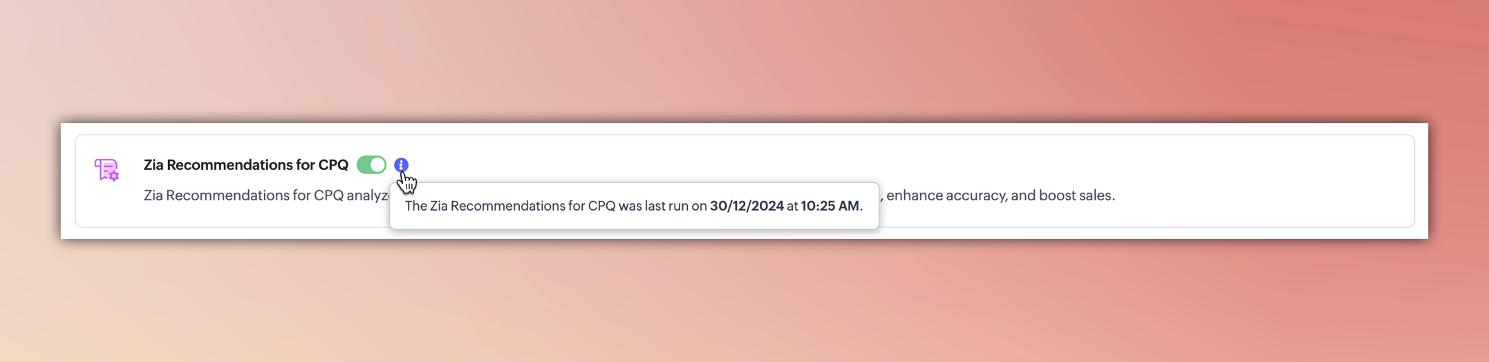The width and height of the screenshot is (1489, 362).
Task: Click the purple CPQ quote settings icon
Action: click(106, 170)
